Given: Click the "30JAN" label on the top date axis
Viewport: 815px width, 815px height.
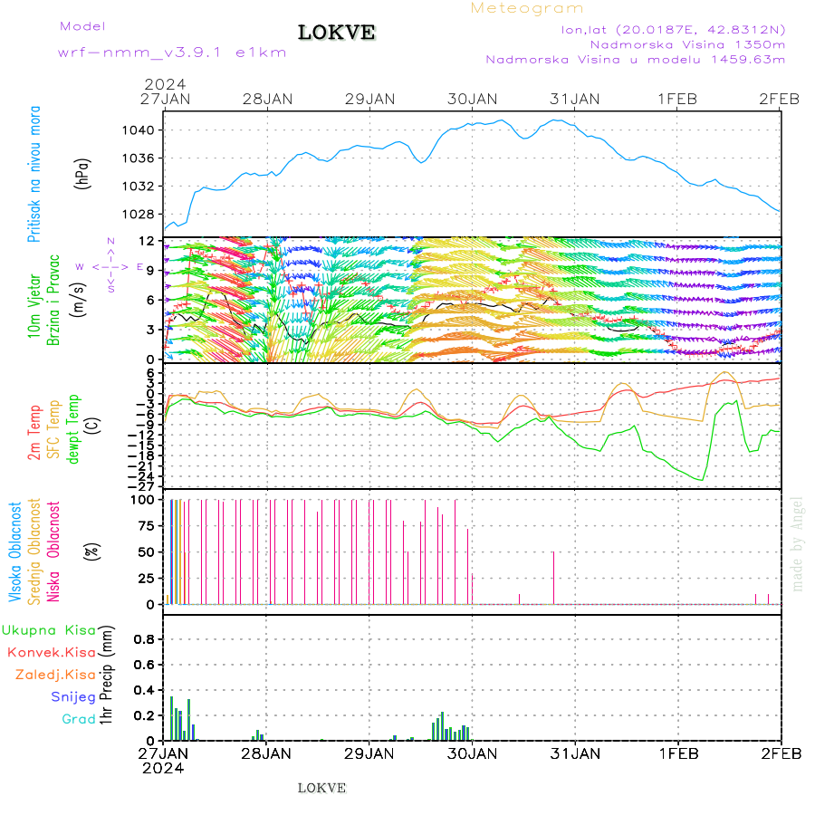Looking at the screenshot, I should click(473, 100).
